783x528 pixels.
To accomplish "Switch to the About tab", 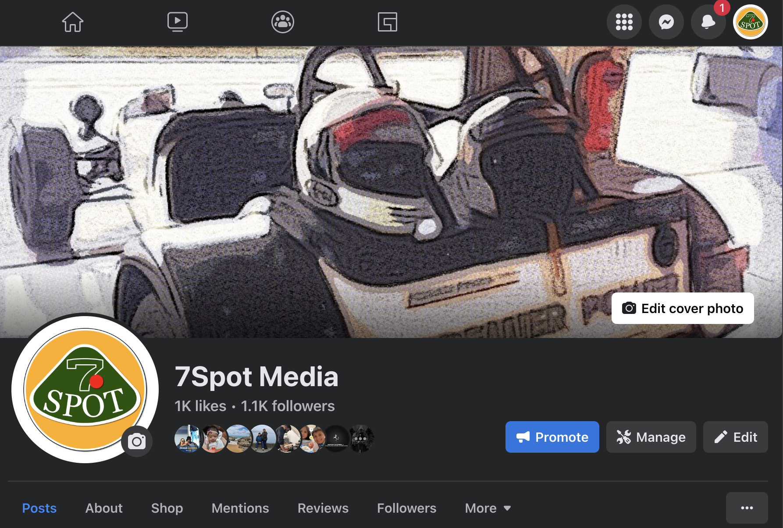I will [104, 508].
